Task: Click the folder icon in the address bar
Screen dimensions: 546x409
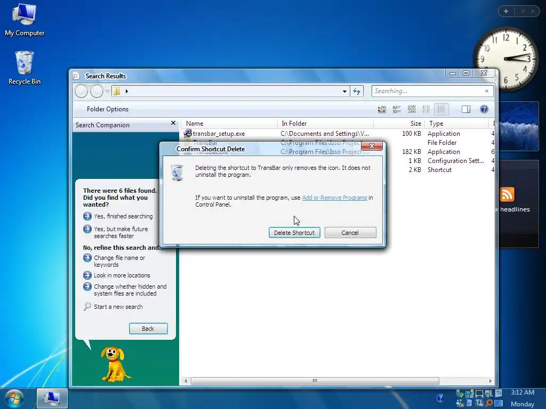Action: point(117,91)
